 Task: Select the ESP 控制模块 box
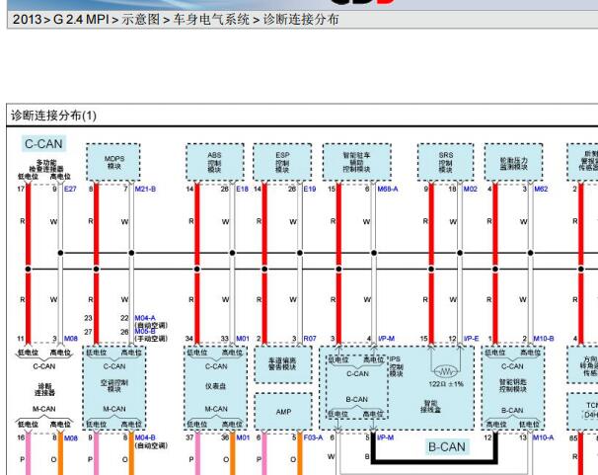click(x=282, y=162)
